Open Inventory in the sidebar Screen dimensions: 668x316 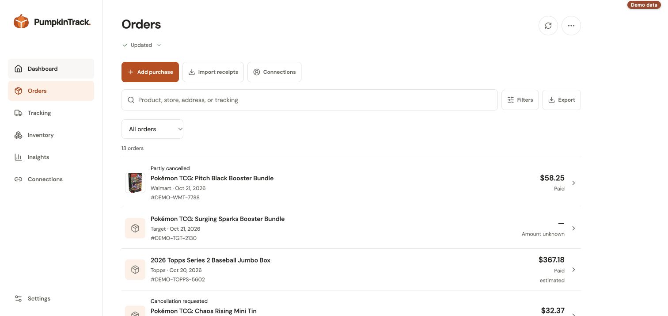click(x=51, y=135)
